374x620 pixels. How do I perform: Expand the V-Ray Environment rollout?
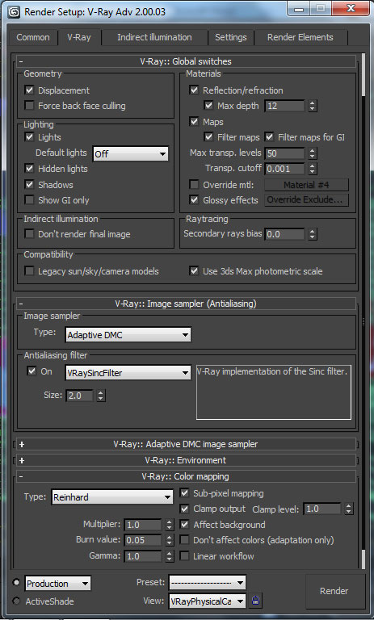click(x=21, y=460)
